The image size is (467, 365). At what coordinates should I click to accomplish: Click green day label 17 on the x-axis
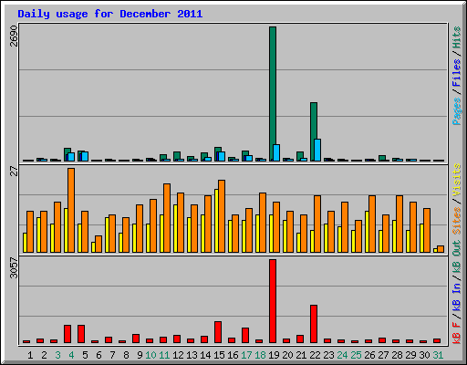click(246, 355)
